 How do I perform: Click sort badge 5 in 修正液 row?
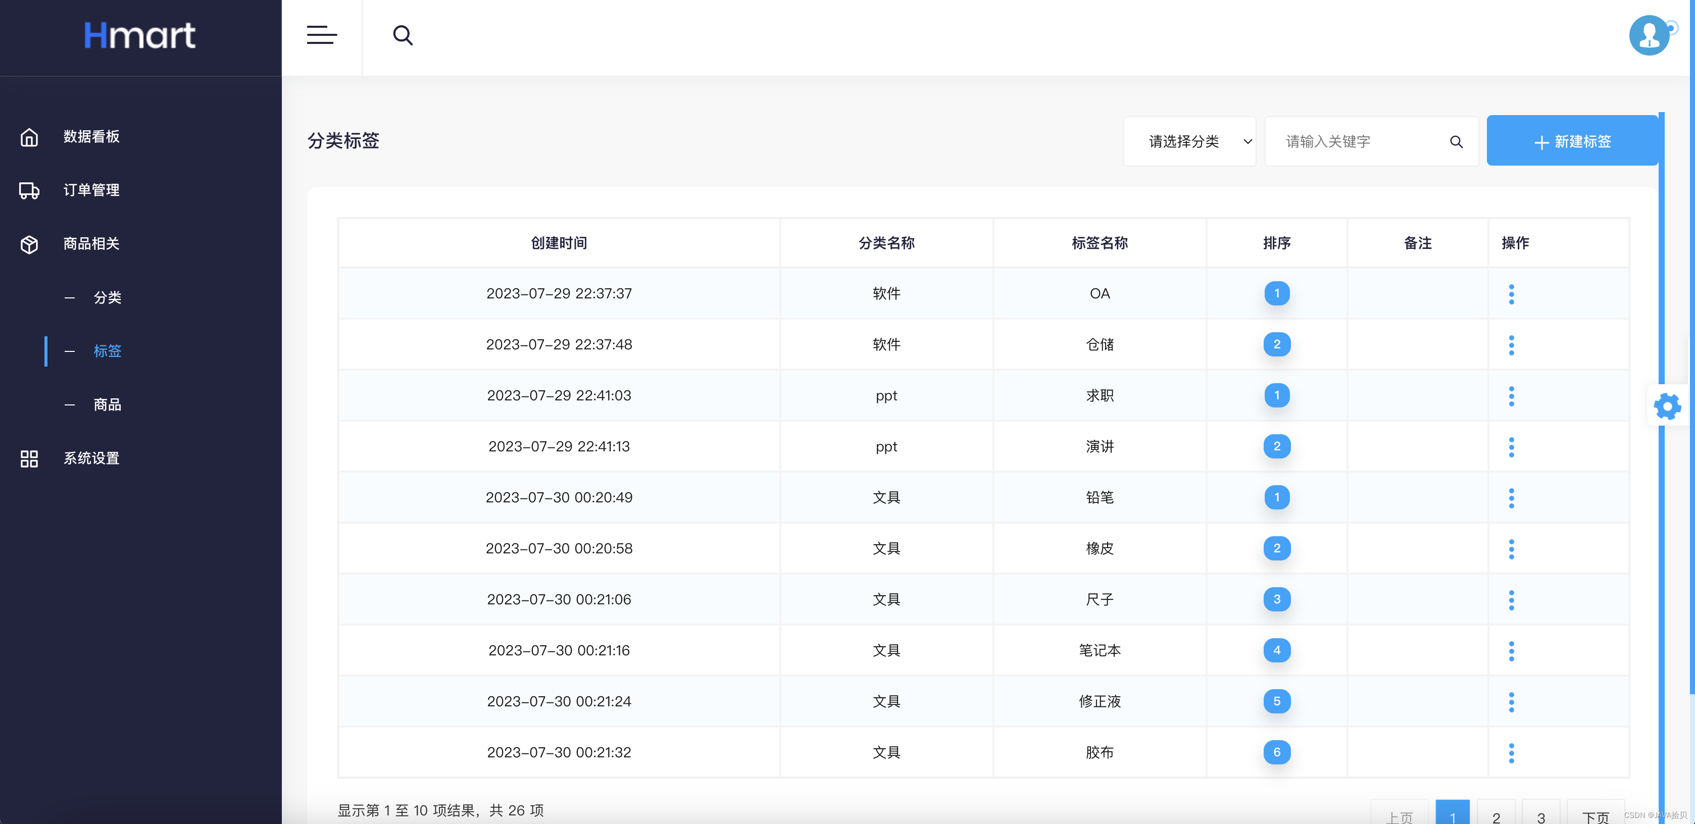pos(1276,701)
